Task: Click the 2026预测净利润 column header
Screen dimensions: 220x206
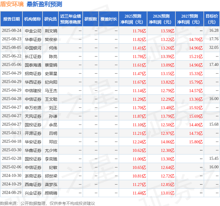Action: [161, 19]
